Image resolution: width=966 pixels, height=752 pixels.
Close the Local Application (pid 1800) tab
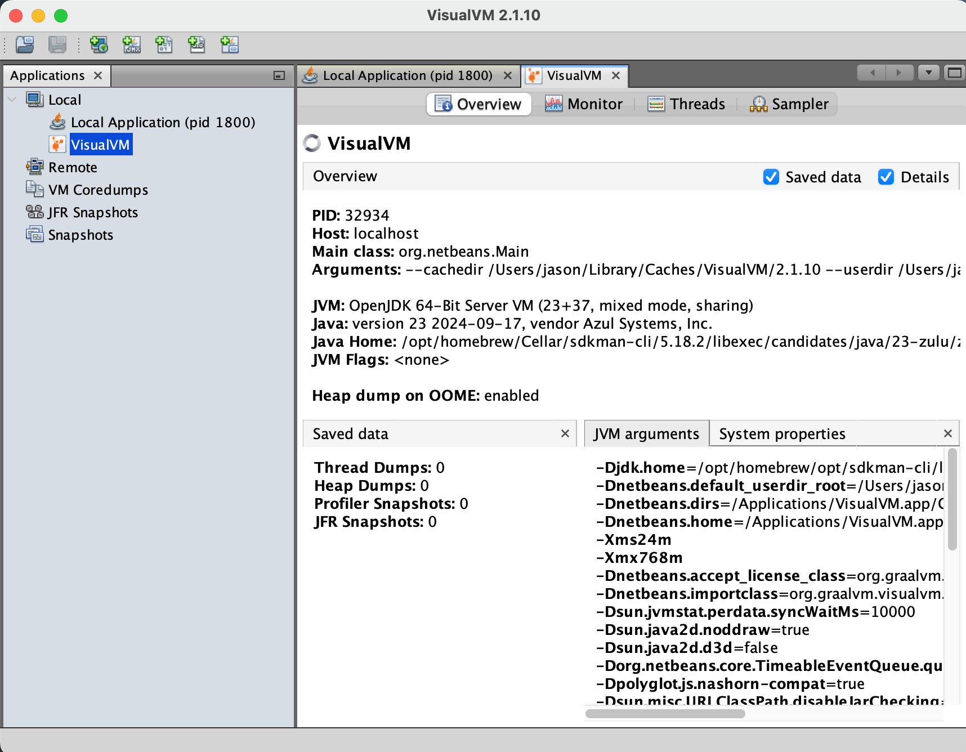508,75
